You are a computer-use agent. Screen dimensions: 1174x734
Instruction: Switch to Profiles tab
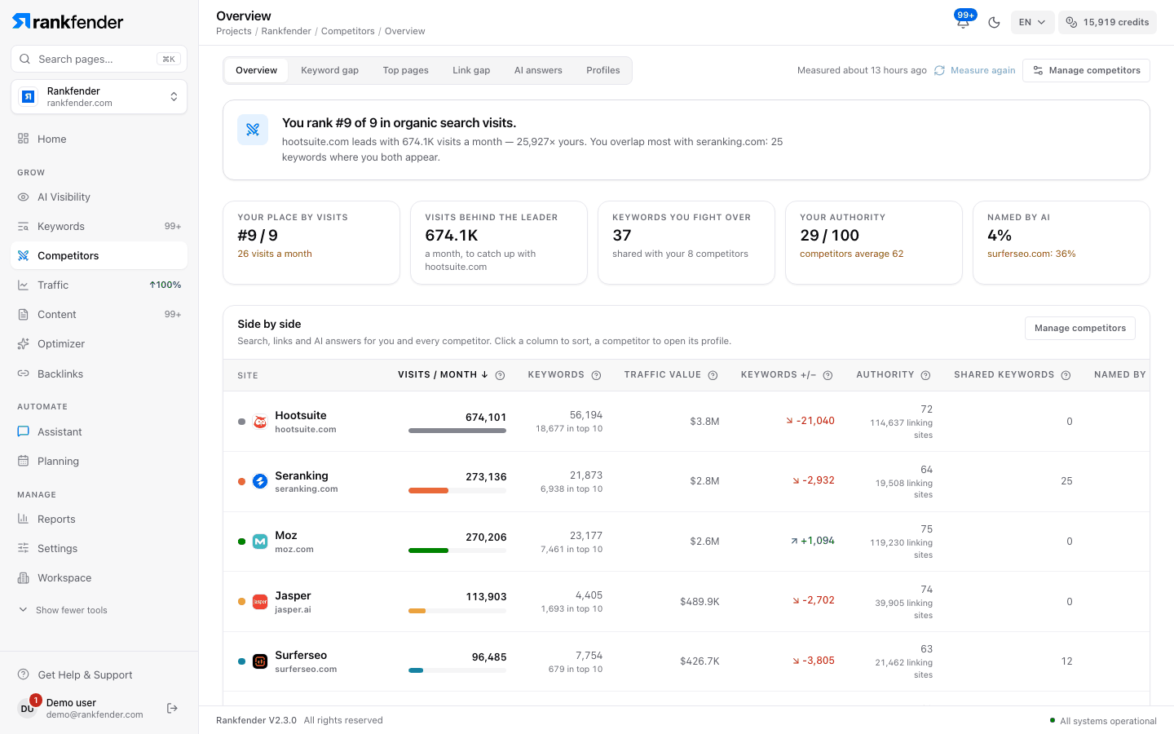603,70
